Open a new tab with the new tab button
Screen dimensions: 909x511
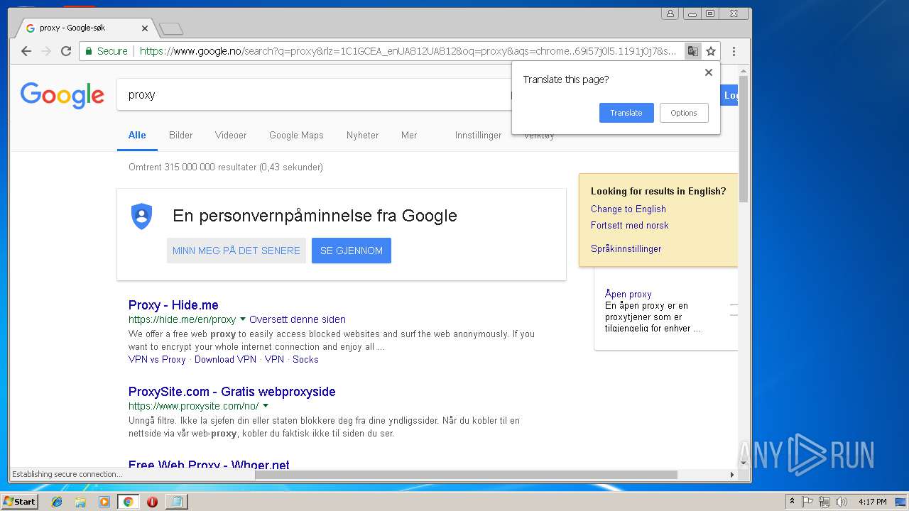pyautogui.click(x=171, y=28)
